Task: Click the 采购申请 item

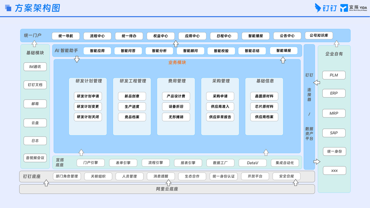Action: [220, 96]
